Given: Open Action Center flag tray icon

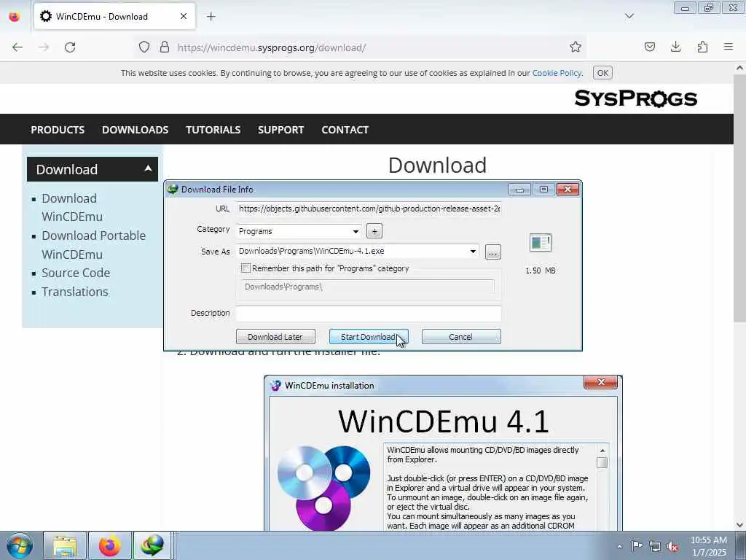Looking at the screenshot, I should pos(637,546).
